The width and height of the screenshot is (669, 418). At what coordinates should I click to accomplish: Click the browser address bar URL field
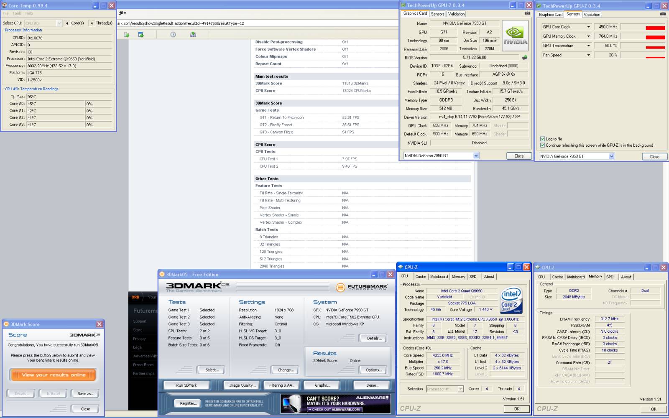point(258,23)
